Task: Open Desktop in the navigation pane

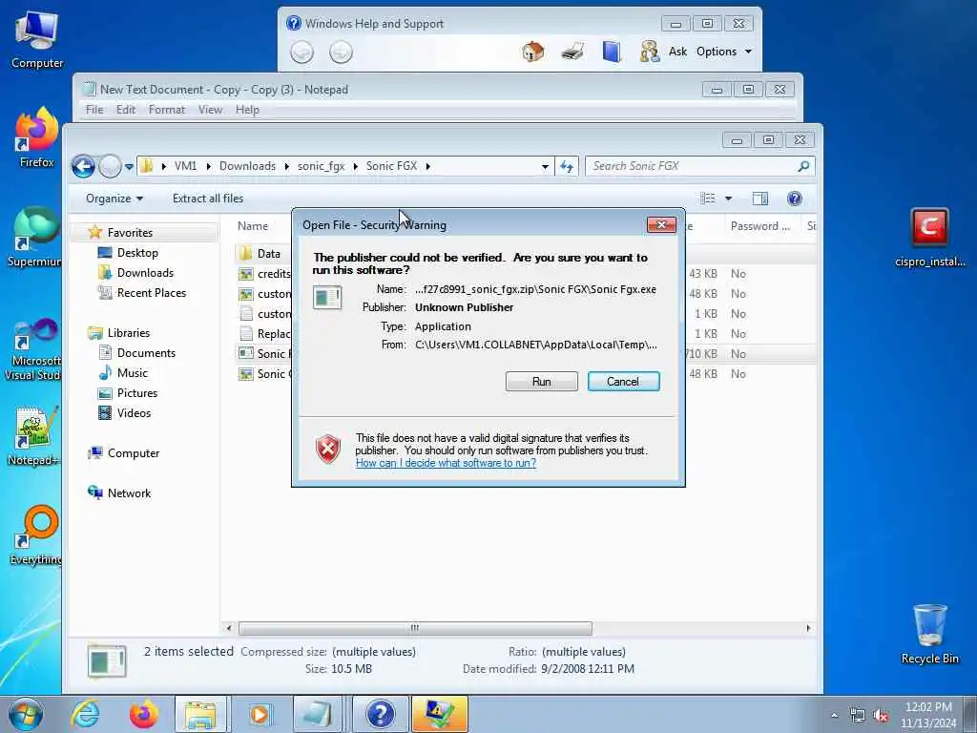Action: click(137, 252)
